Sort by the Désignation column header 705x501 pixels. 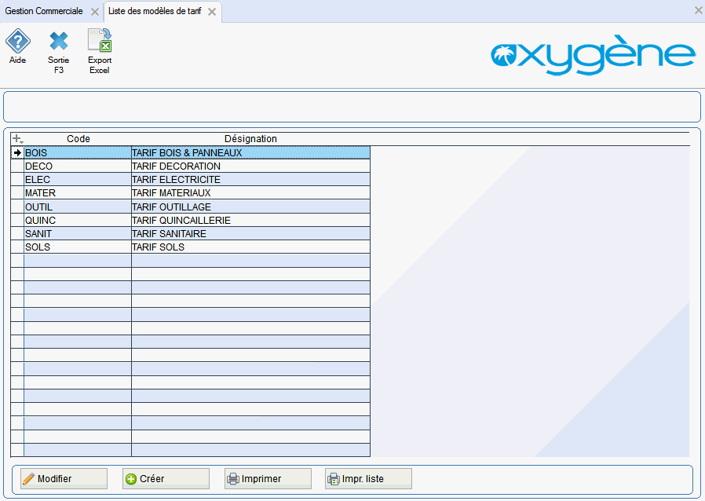click(x=250, y=139)
